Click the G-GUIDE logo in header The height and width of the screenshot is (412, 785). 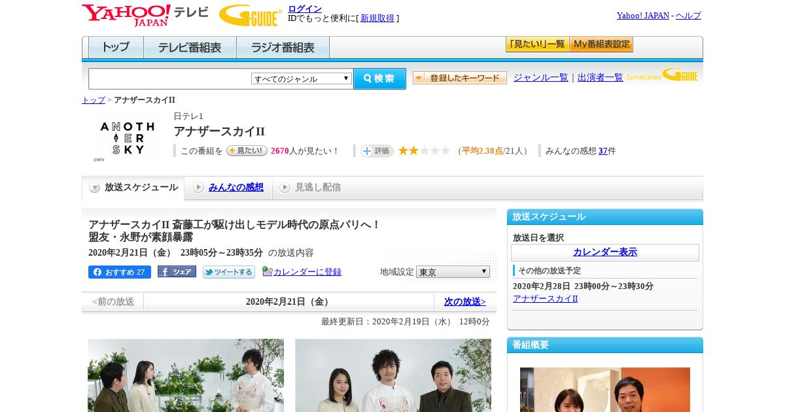pos(251,15)
